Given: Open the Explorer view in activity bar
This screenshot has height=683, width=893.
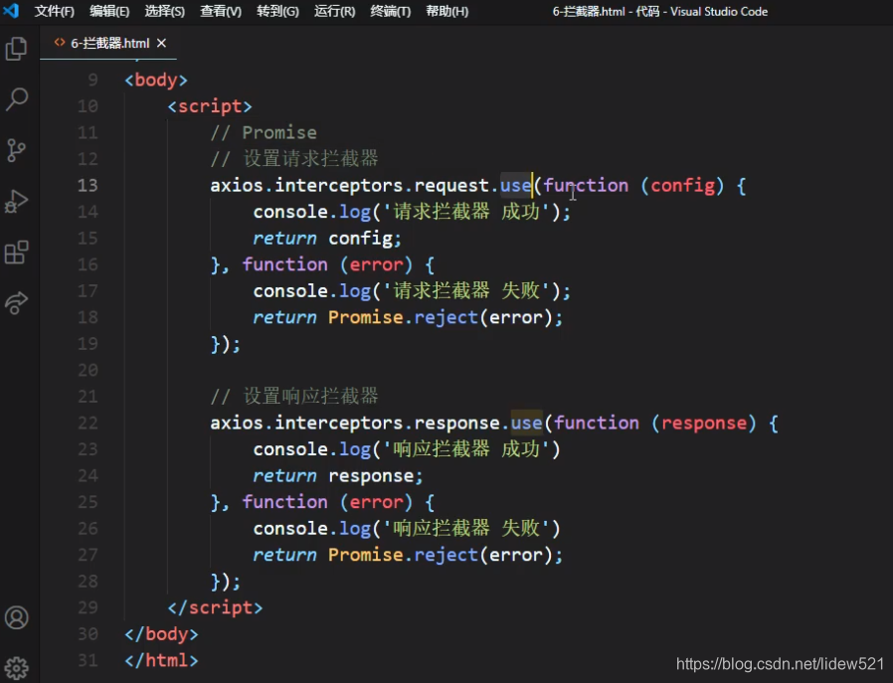Looking at the screenshot, I should (16, 49).
